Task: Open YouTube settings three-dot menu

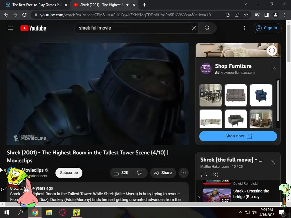Action: [x=245, y=28]
